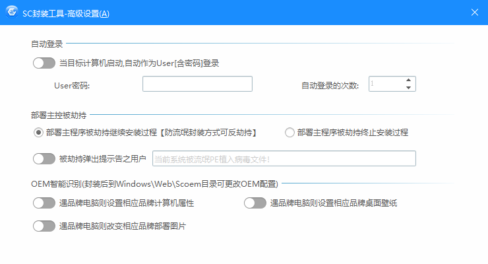This screenshot has width=488, height=264.
Task: Enable the 被劫持弹出提示告之用户 switch
Action: click(44, 158)
